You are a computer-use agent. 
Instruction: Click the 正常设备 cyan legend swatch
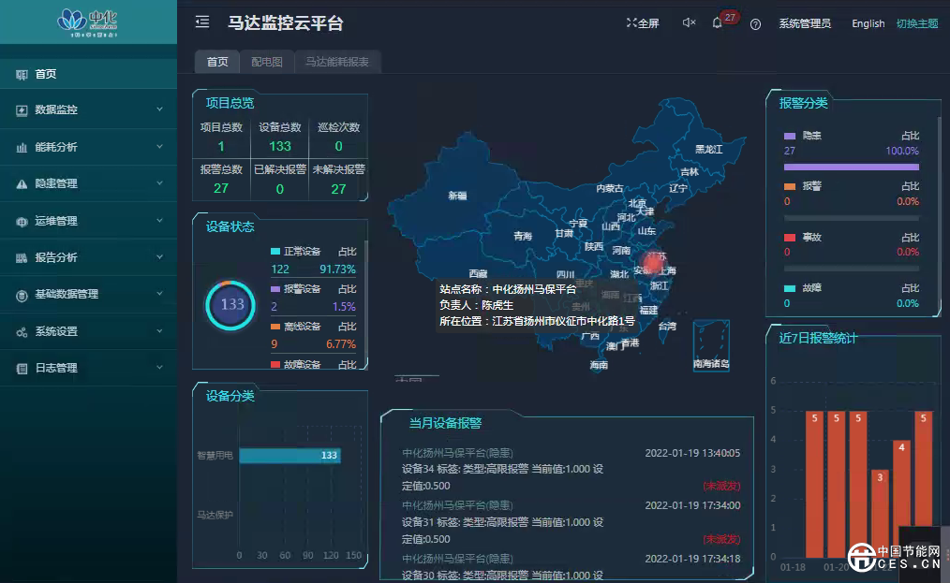(275, 251)
